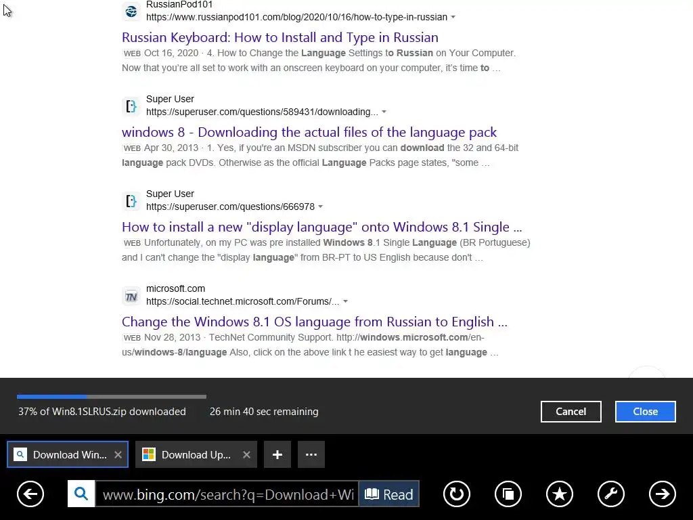Click the 'microsoft.com' site name text
693x520 pixels.
point(175,288)
